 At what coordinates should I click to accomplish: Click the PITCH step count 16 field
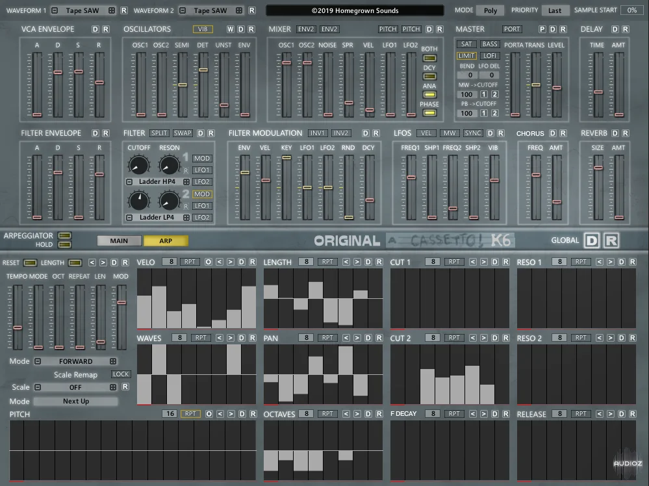click(170, 414)
